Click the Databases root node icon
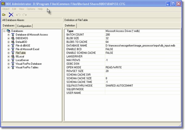 (x=8, y=31)
